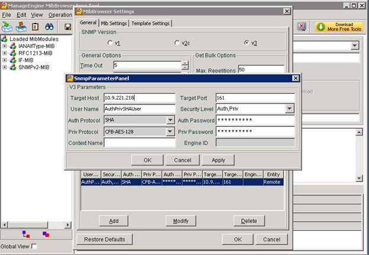Close the SnmpParameterPanel dialog

tap(296, 78)
